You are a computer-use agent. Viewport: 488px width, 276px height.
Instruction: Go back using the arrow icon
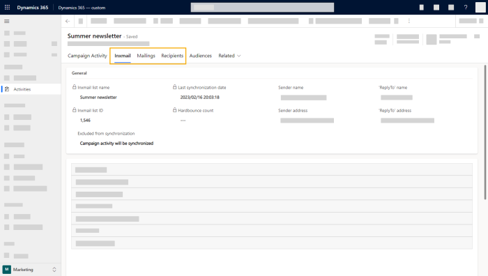click(68, 21)
